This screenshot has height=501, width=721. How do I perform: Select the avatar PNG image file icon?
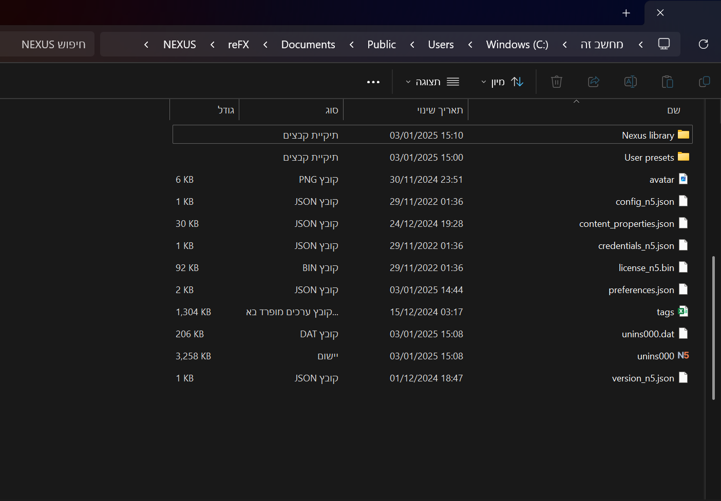pyautogui.click(x=684, y=179)
